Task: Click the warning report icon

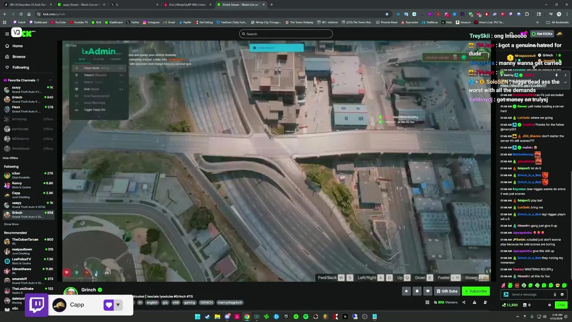Action: click(x=474, y=302)
